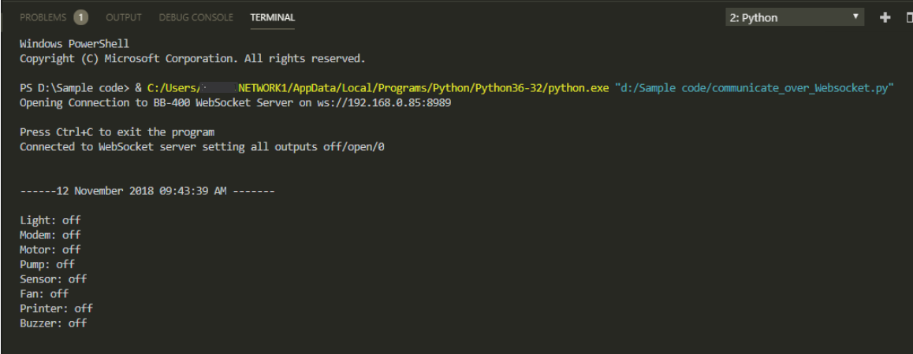
Task: Click the "Press Ctrl+C to exit" message
Action: [x=117, y=132]
